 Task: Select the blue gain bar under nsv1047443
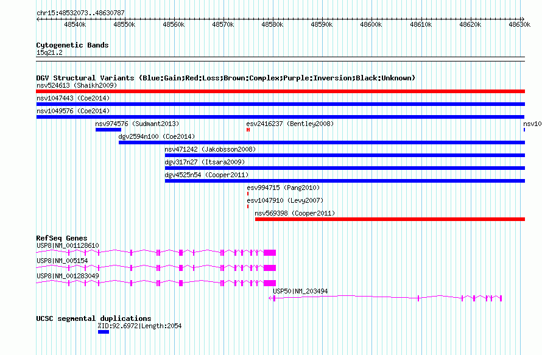point(280,104)
